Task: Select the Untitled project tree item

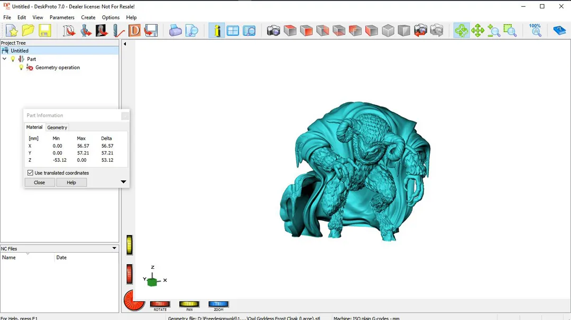Action: pos(20,51)
